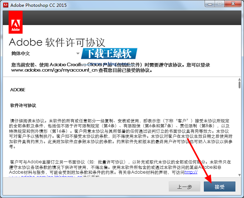This screenshot has width=244, height=198.
Task: Open the http:// thirdparty link in agreement
Action: click(x=191, y=172)
